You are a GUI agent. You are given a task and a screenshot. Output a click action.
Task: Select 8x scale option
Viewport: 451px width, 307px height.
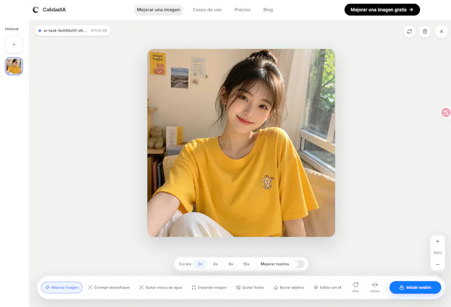click(x=231, y=264)
